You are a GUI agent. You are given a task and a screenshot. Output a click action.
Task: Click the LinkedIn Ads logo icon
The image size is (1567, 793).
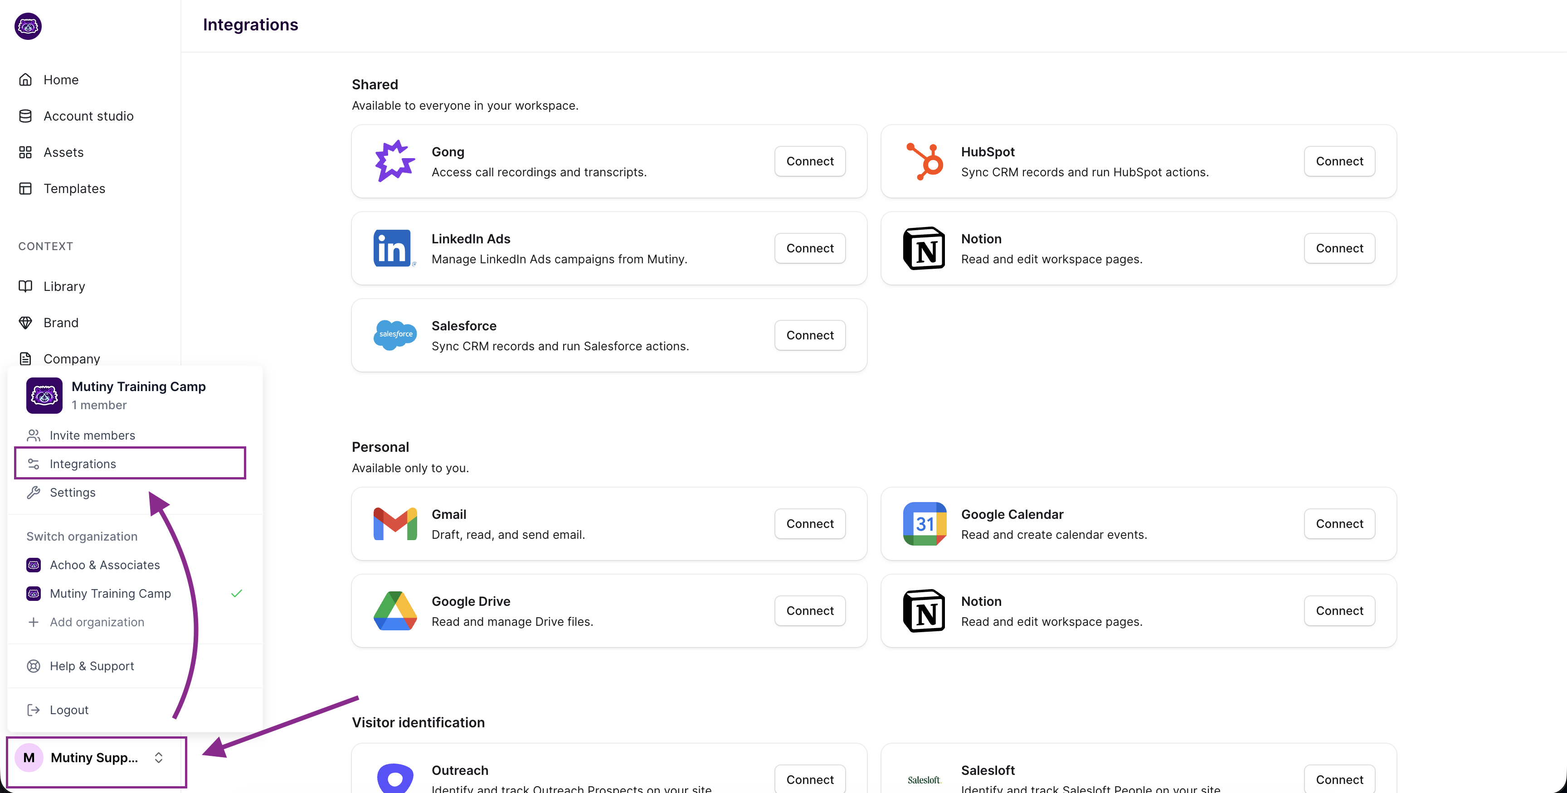[x=395, y=248]
